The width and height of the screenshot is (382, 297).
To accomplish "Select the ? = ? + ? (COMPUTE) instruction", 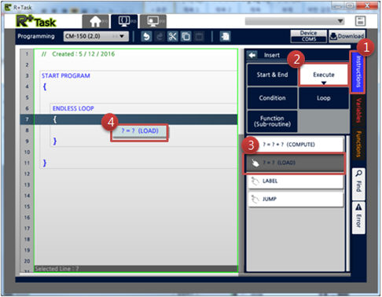I will [x=295, y=145].
